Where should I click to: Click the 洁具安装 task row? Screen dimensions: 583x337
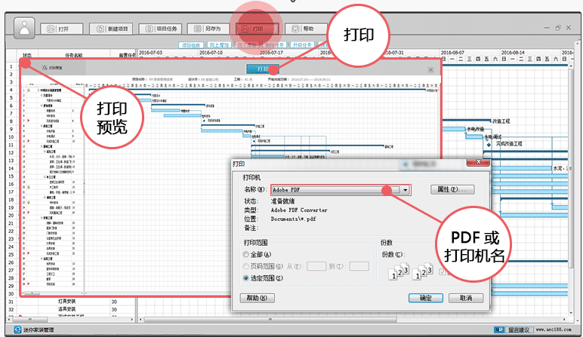pos(67,309)
